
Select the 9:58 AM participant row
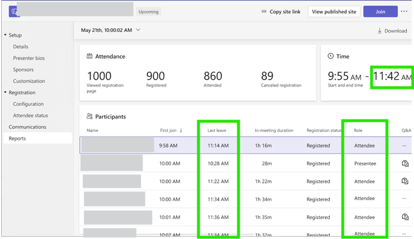246,145
